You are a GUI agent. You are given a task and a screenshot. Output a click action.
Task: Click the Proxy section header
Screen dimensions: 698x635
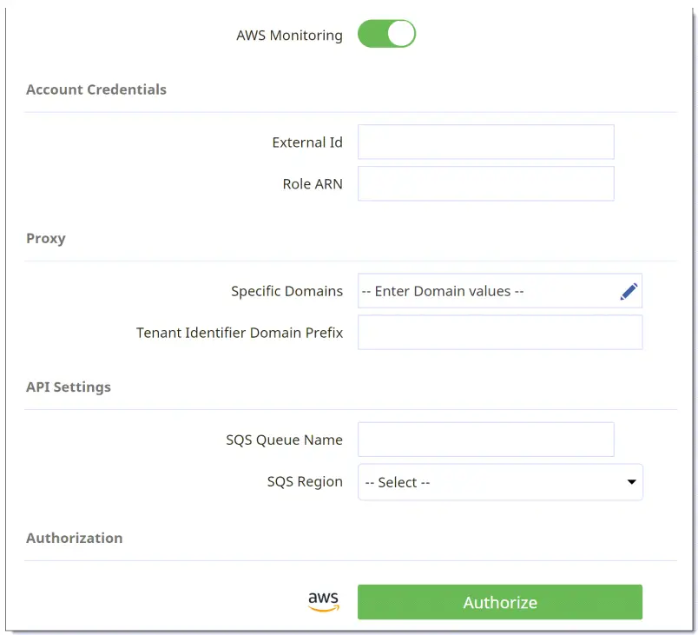(45, 238)
